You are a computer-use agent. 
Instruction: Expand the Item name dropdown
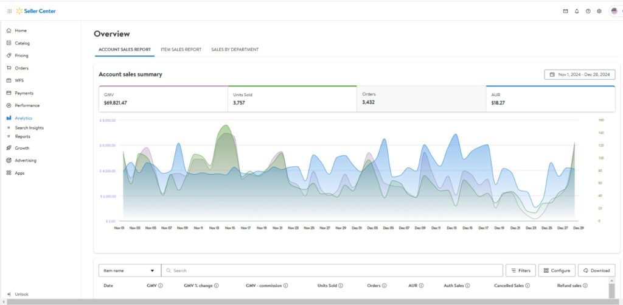[130, 270]
